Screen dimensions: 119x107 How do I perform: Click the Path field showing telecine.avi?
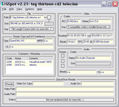click(x=27, y=17)
